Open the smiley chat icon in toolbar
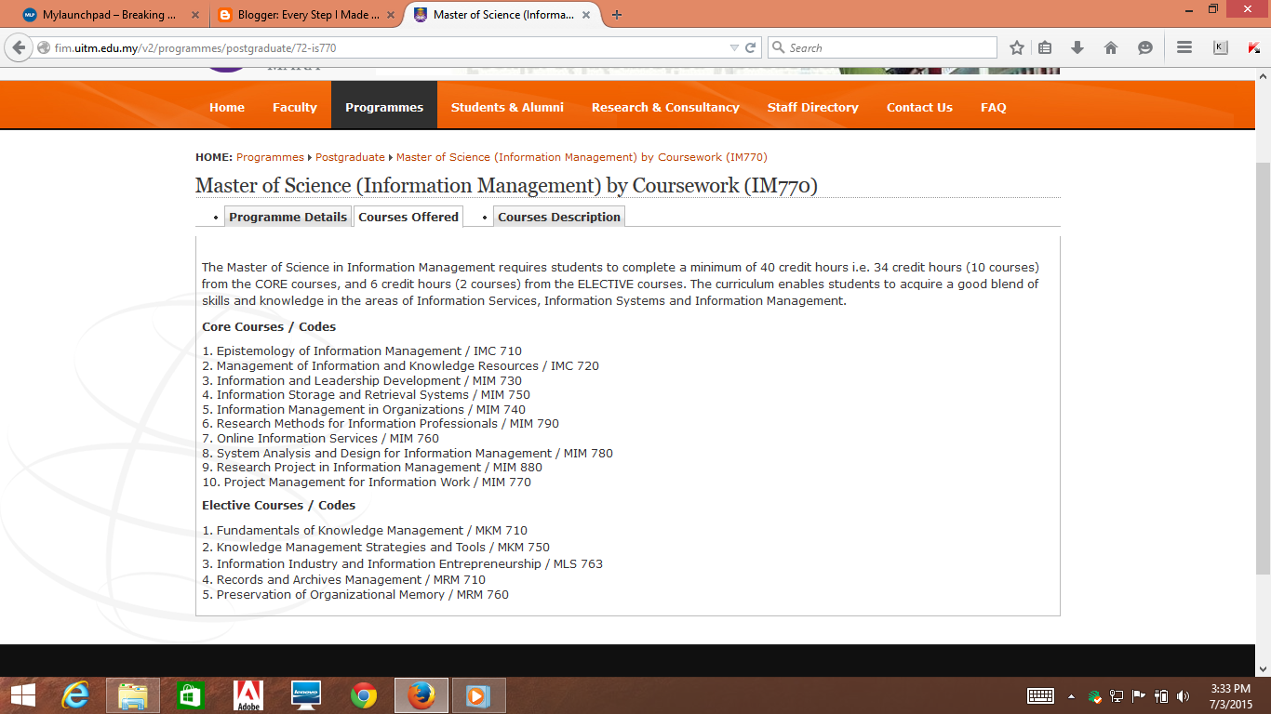Screen dimensions: 1271x714 pos(1144,47)
